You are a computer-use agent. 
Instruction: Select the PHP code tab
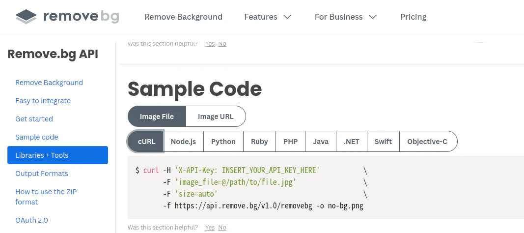click(290, 142)
